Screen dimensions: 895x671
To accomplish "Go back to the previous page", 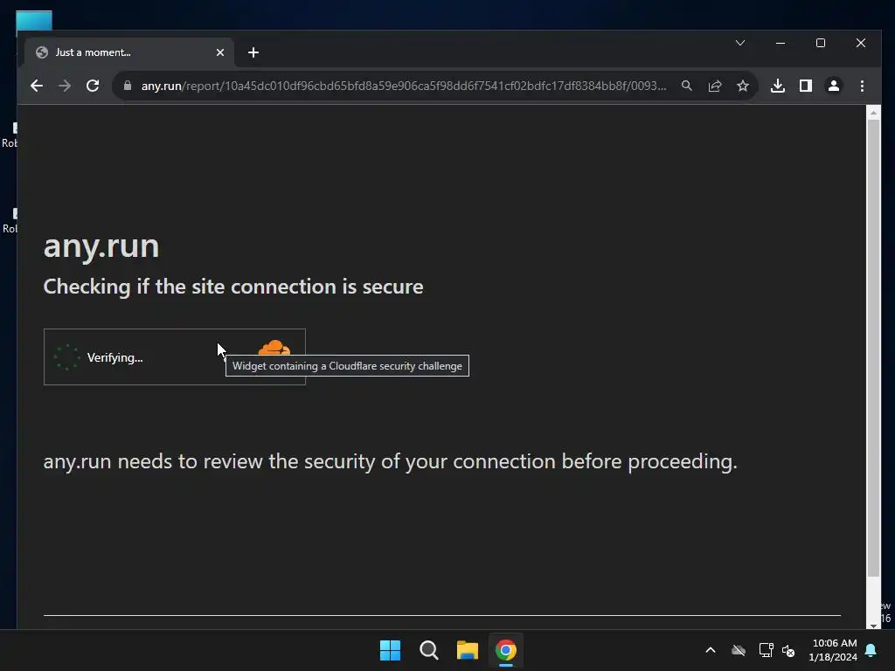I will click(x=37, y=86).
